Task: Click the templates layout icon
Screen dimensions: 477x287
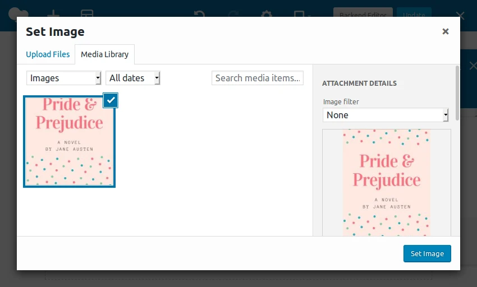Action: tap(87, 13)
